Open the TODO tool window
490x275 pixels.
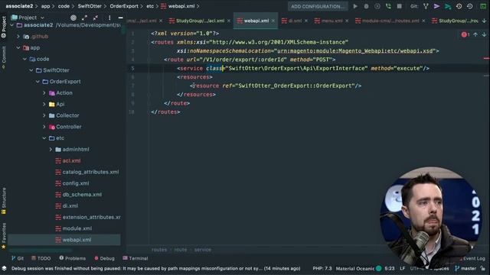pyautogui.click(x=41, y=258)
